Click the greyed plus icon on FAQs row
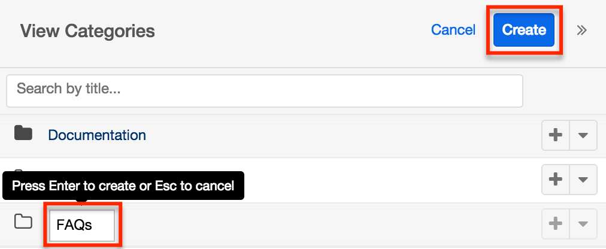 click(x=556, y=224)
